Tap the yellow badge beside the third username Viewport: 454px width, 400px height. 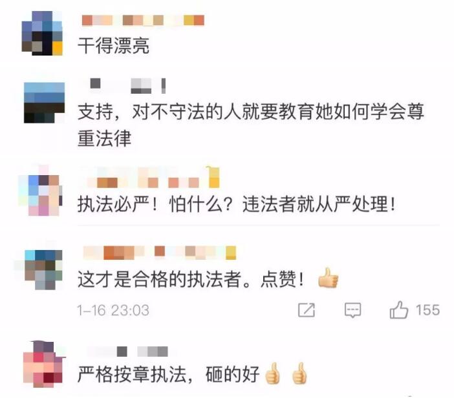[213, 177]
